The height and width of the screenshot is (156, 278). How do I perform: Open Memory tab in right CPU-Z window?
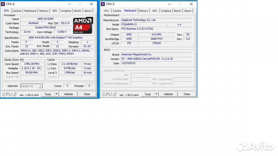pos(144,11)
